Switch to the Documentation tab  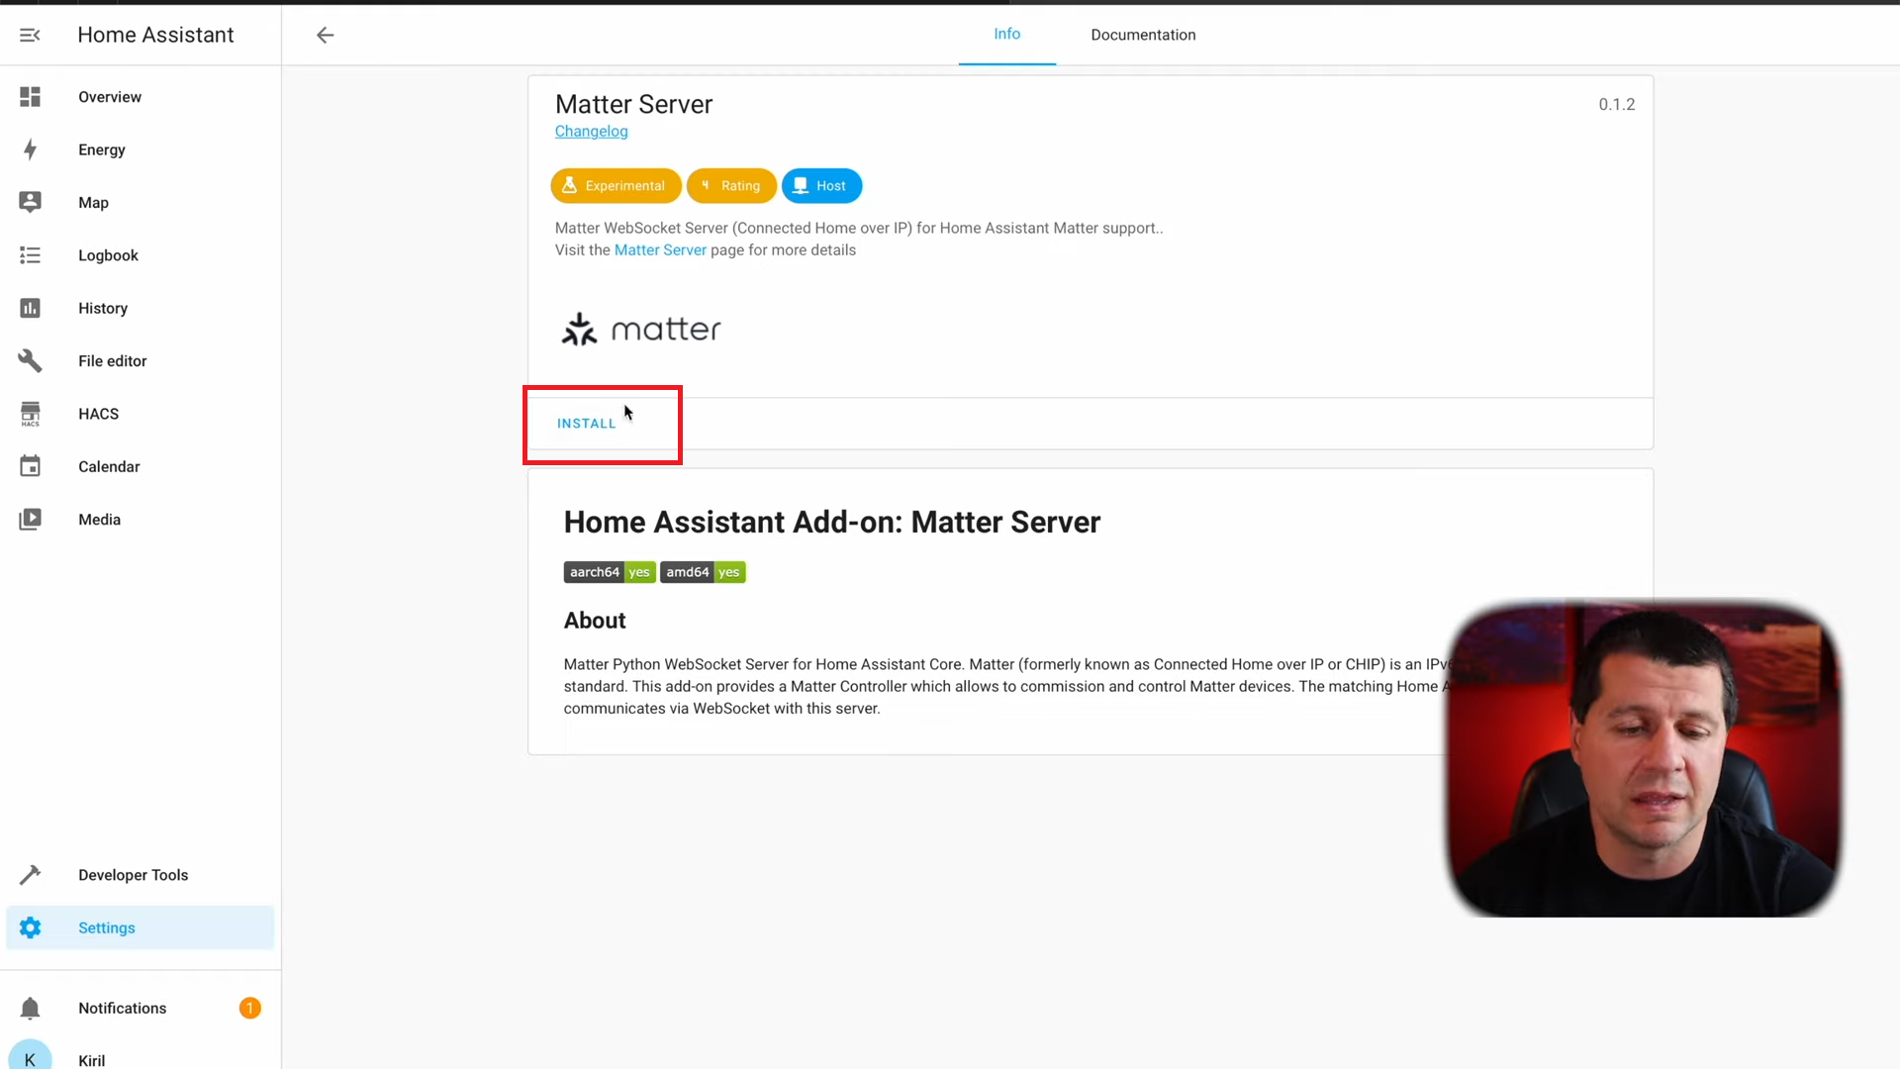coord(1143,34)
